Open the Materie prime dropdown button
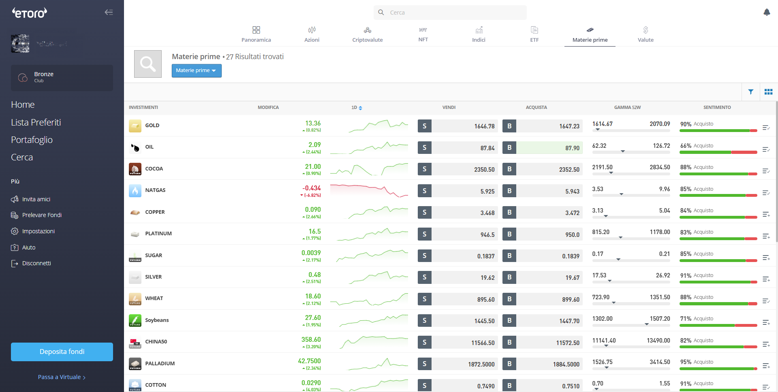The image size is (778, 392). tap(197, 70)
